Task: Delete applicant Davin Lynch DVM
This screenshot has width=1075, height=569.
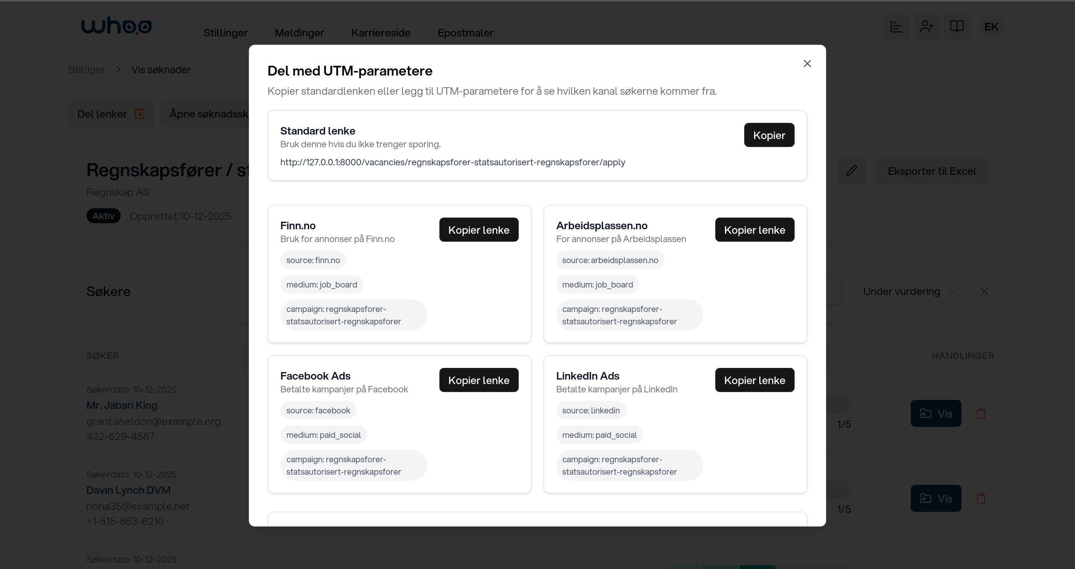Action: 981,498
